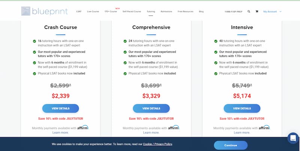Click Affirm logo under Intensive plan
The width and height of the screenshot is (300, 151).
[x=264, y=127]
